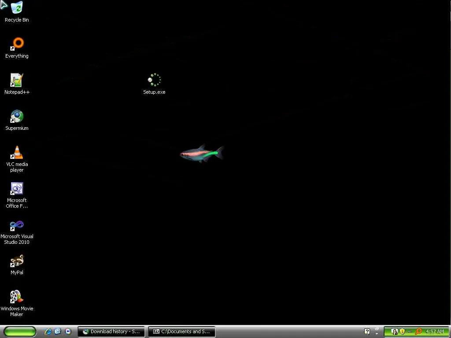Viewport: 451px width, 338px height.
Task: Open the Recycle Bin icon
Action: pyautogui.click(x=17, y=12)
